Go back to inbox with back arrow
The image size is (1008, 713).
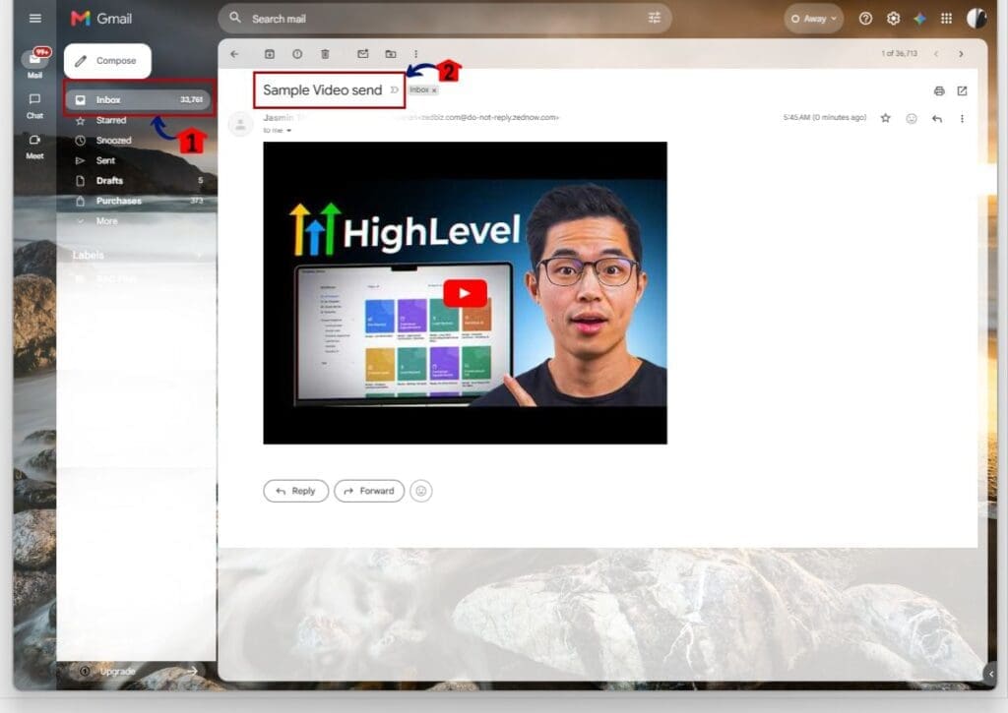click(x=234, y=54)
